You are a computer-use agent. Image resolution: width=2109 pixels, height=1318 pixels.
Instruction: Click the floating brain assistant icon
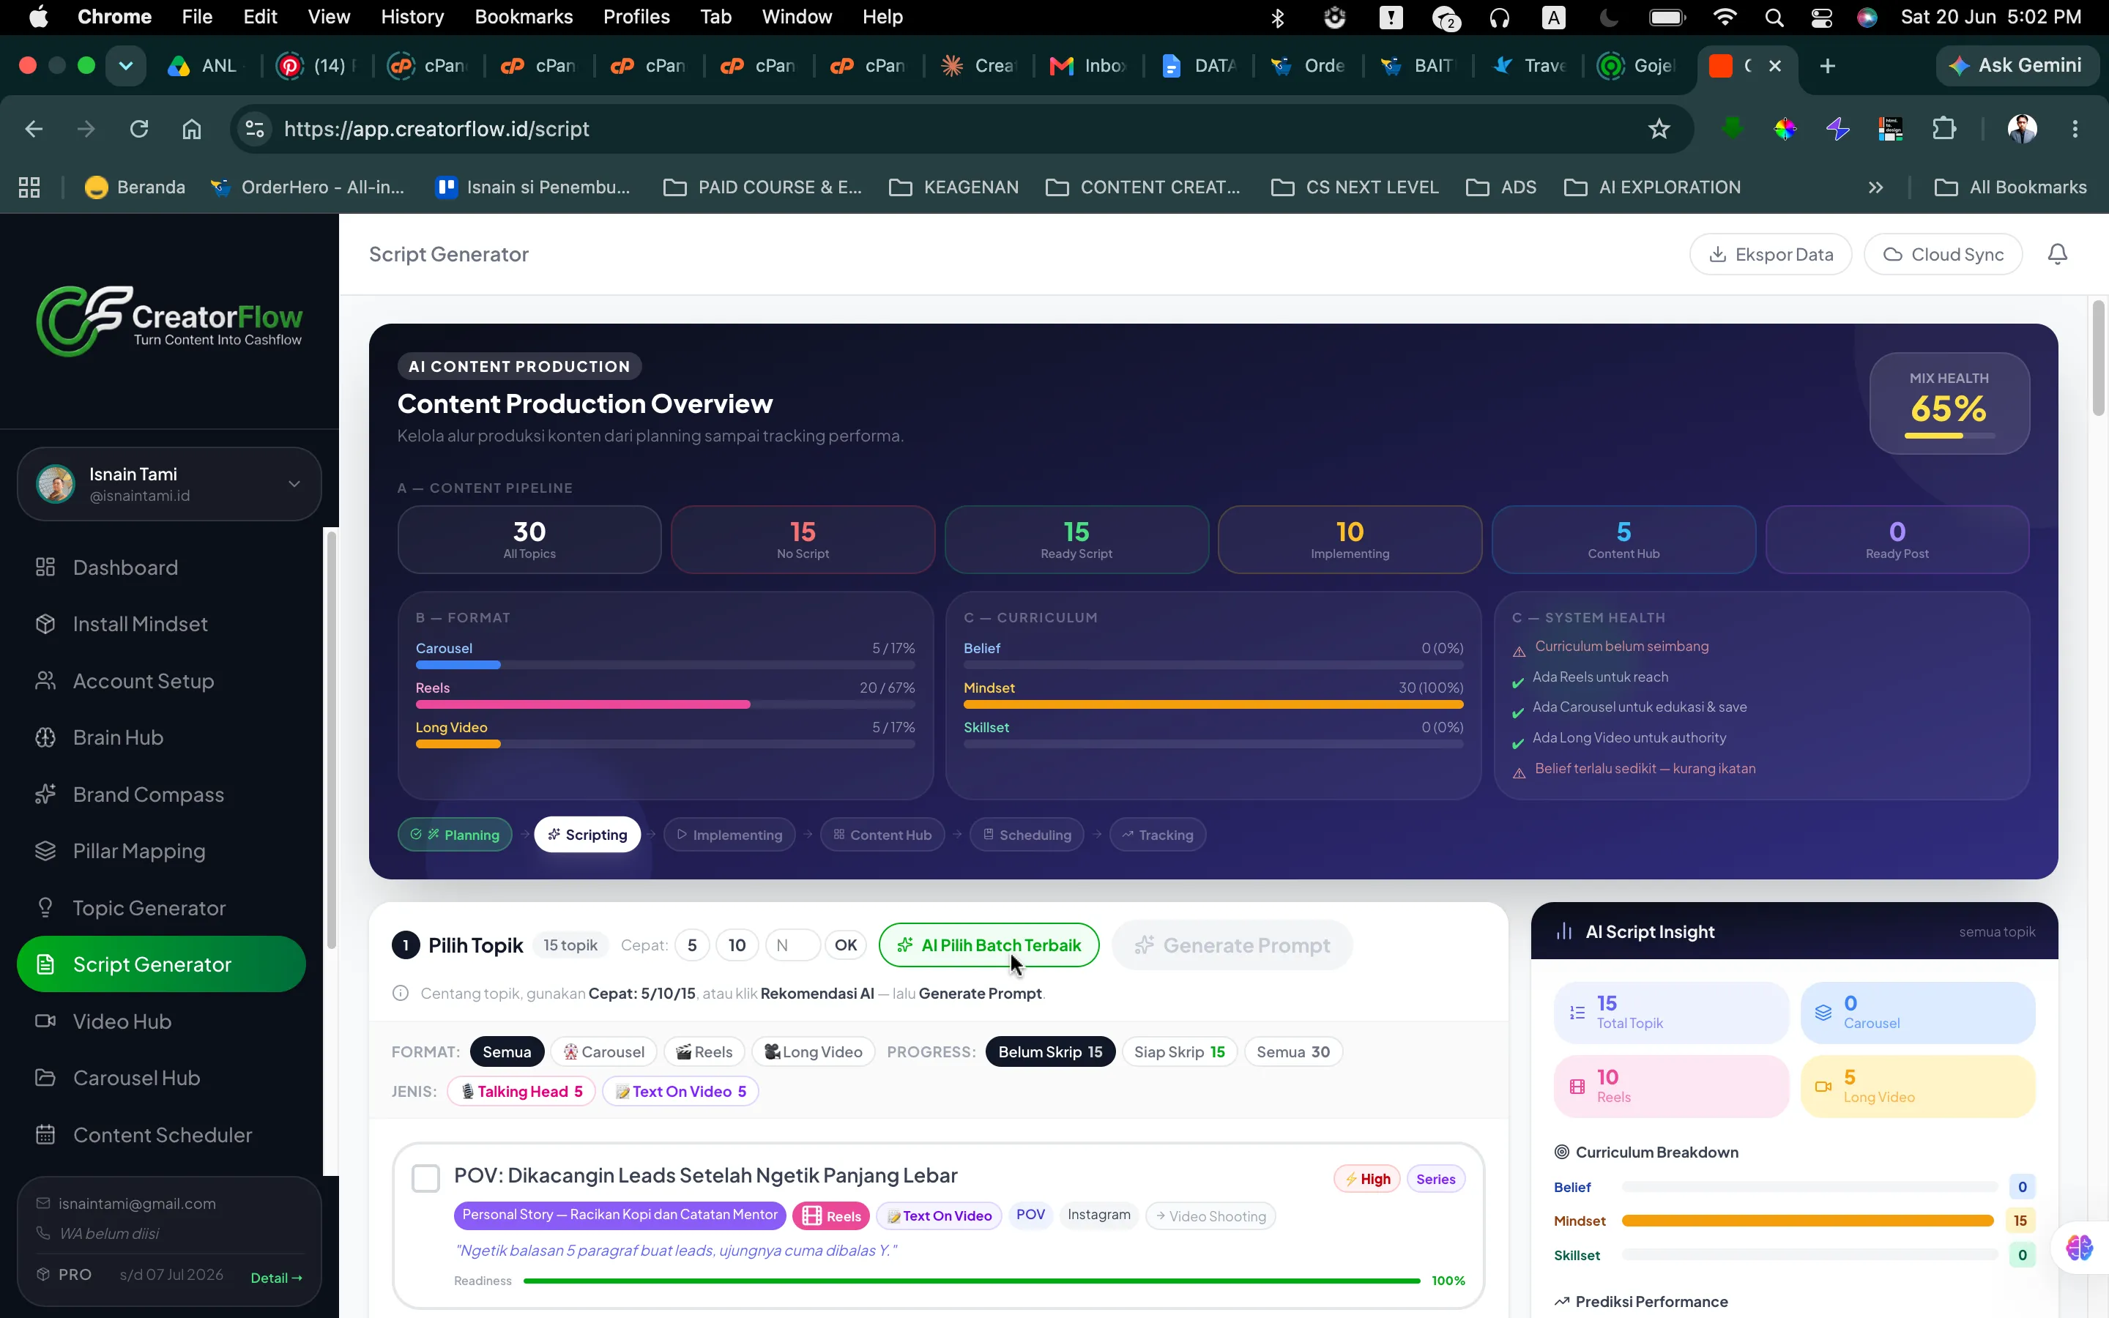[2081, 1248]
